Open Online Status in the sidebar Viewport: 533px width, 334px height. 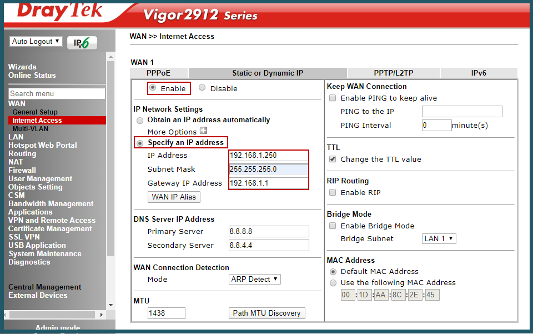pos(32,75)
